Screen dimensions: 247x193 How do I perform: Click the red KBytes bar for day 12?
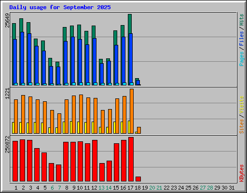pyautogui.click(x=95, y=161)
